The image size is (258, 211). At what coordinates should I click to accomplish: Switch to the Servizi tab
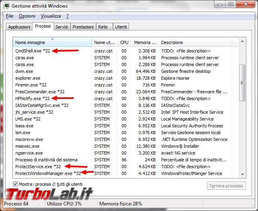(62, 27)
